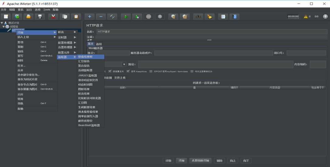Toggle the 跟随重定向 checkbox
The image size is (330, 167).
(110, 71)
